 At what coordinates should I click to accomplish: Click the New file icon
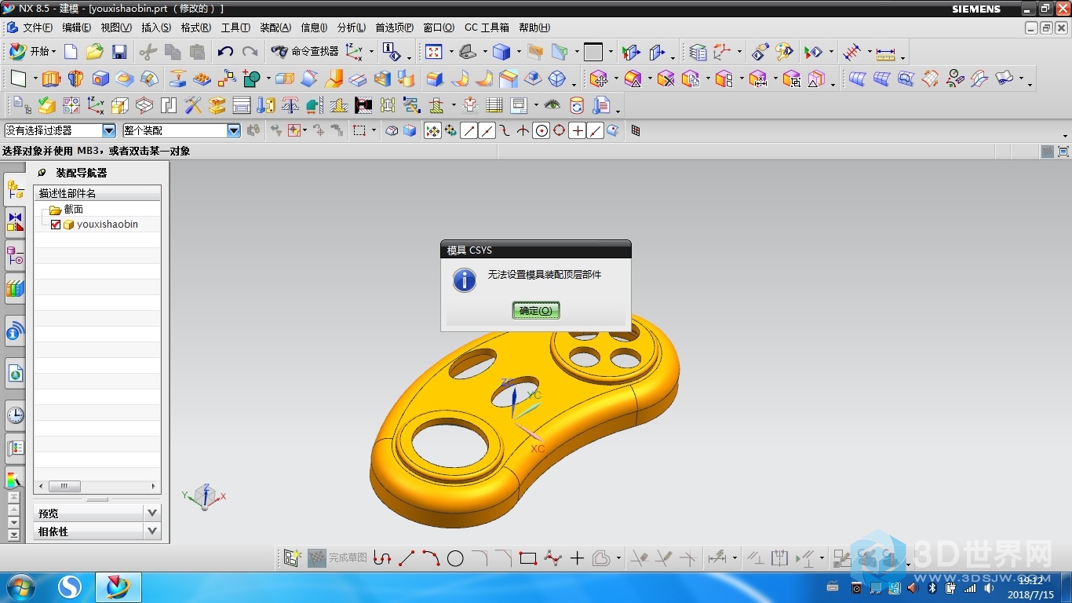coord(71,52)
